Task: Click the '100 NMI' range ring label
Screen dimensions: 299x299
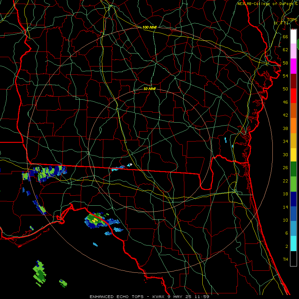Action: [x=149, y=27]
